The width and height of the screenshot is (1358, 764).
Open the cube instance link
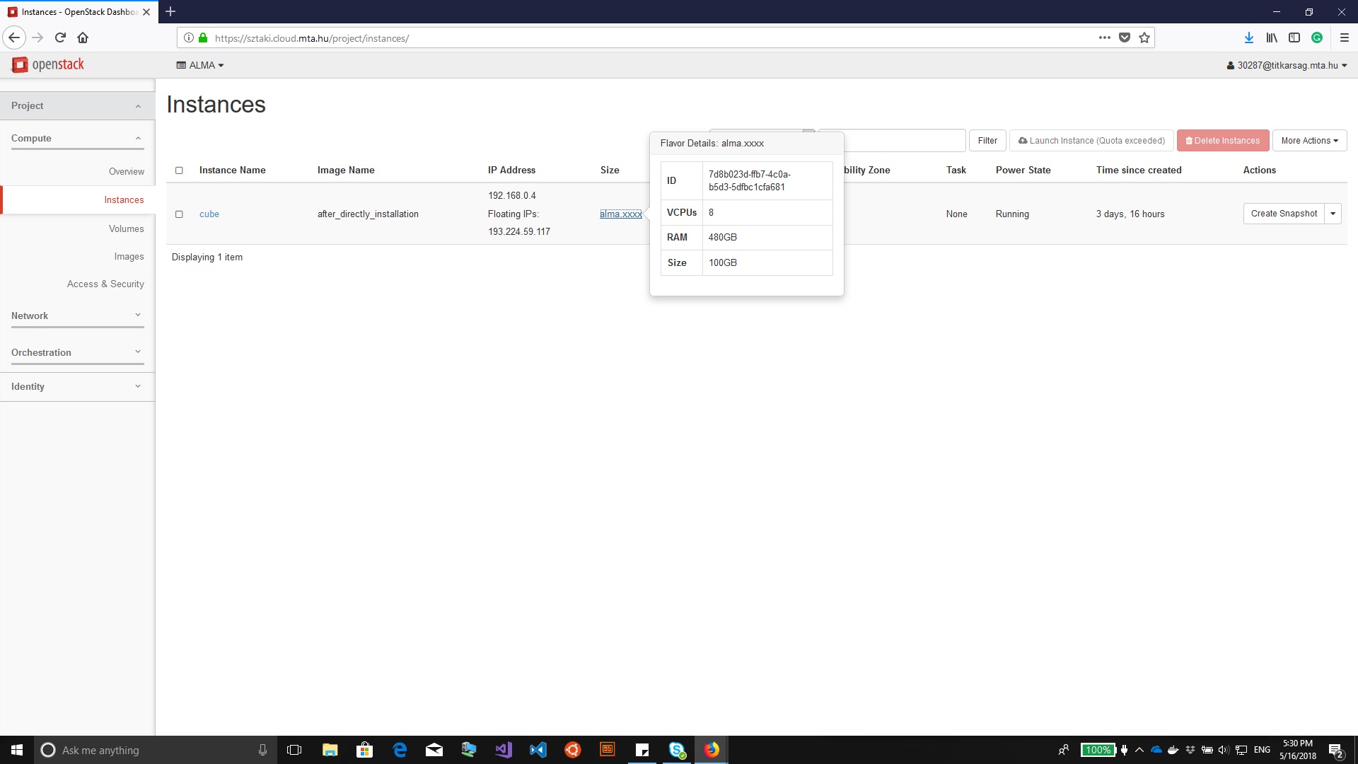(209, 214)
